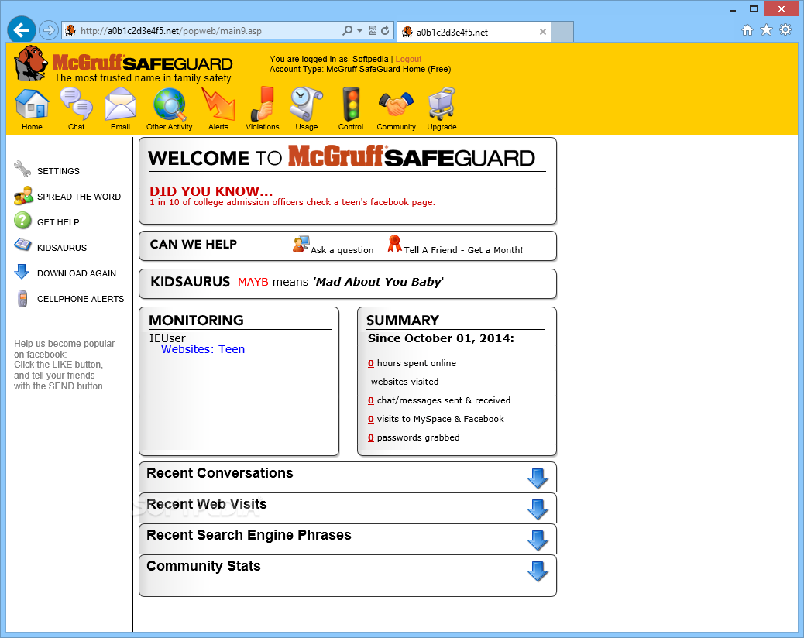This screenshot has width=804, height=638.
Task: Click DOWNLOAD AGAIN sidebar link
Action: (77, 273)
